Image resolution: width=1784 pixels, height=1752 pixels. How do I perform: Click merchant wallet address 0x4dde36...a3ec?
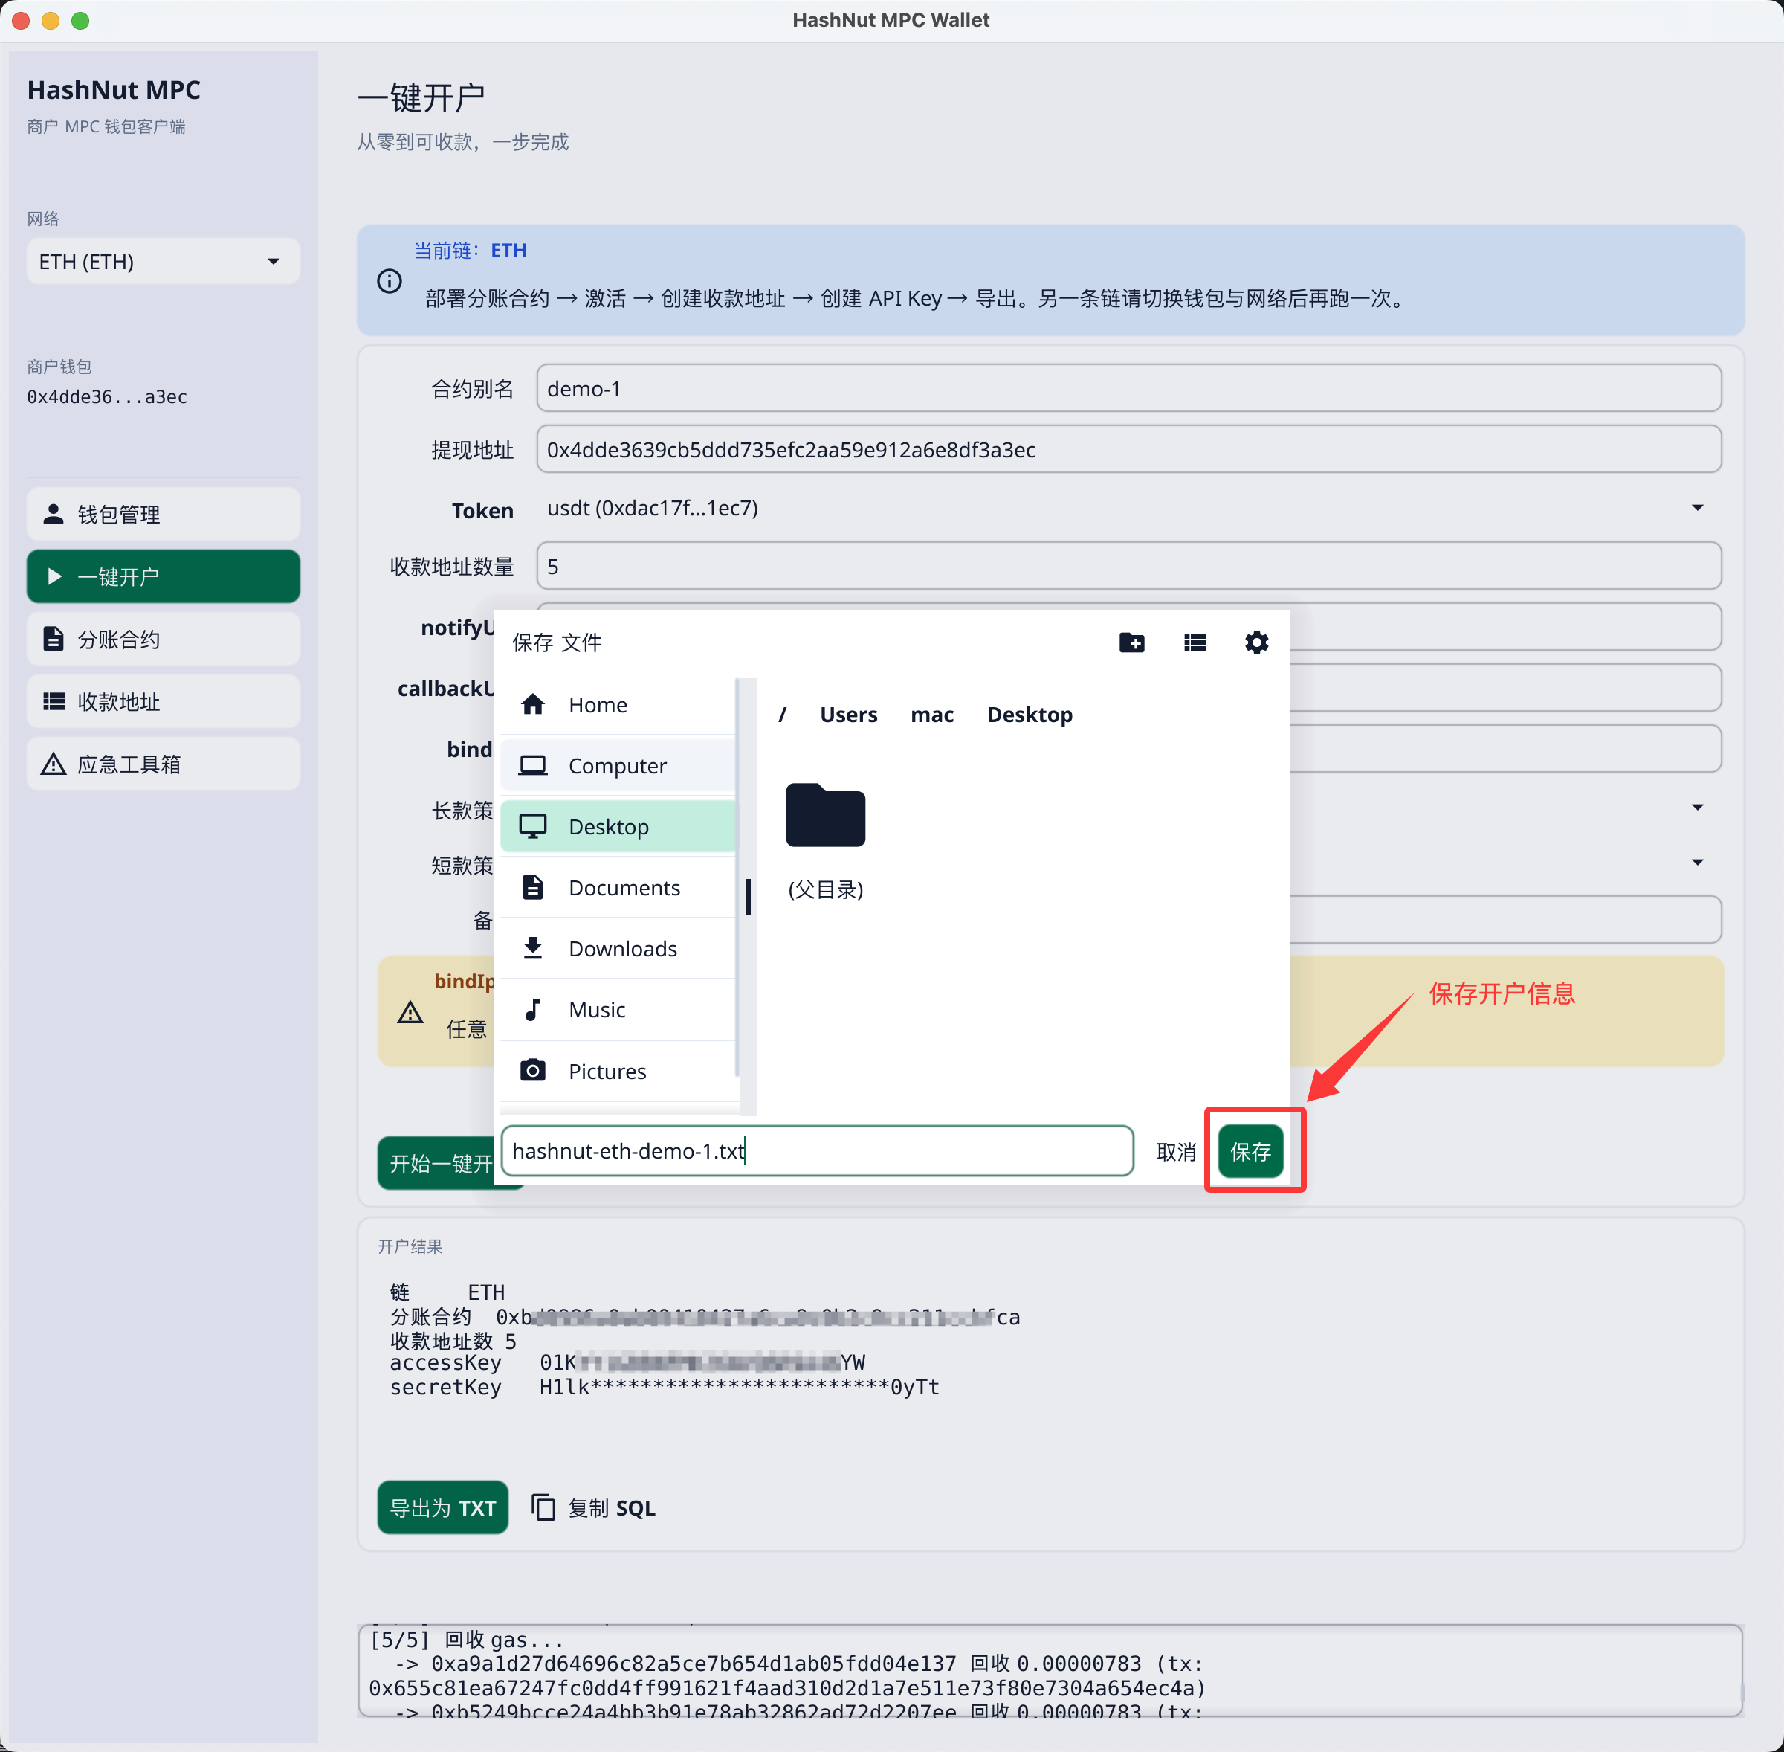(x=107, y=396)
